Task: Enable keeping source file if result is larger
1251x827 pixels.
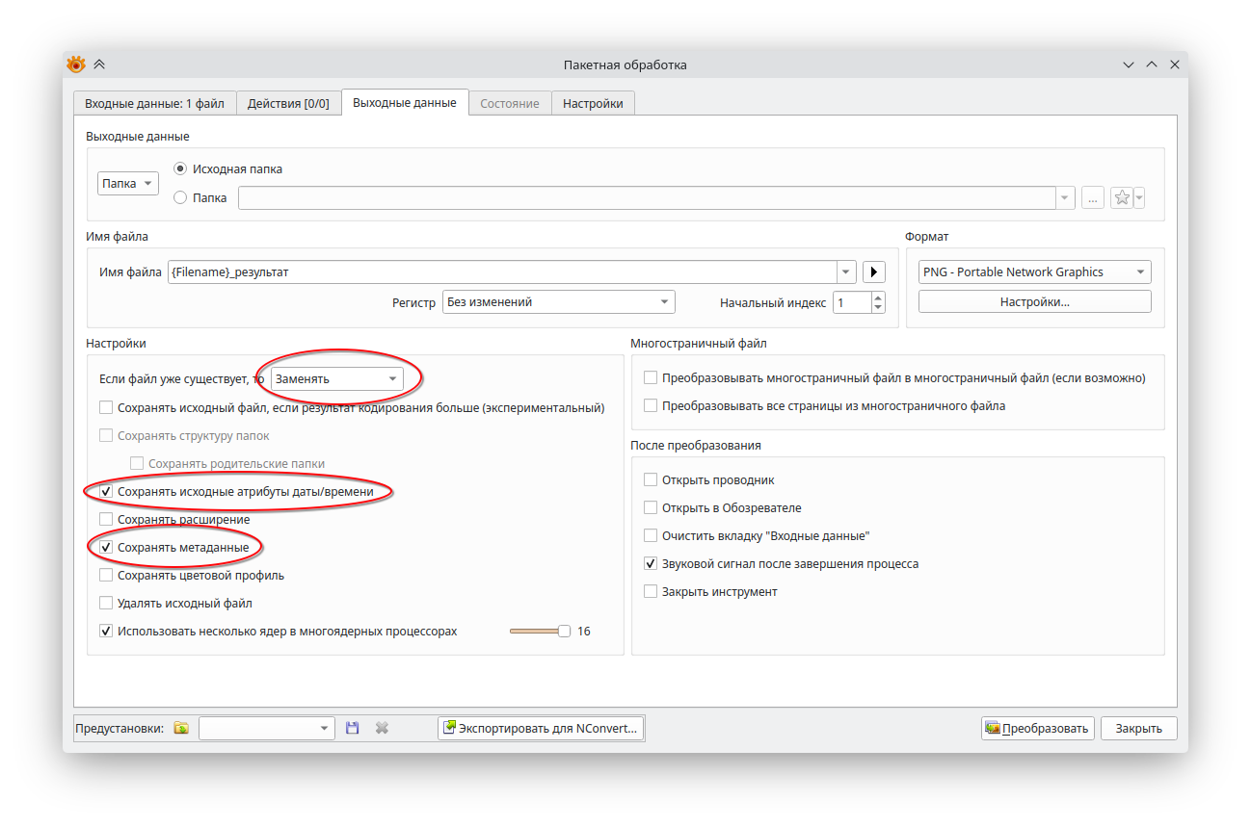Action: click(x=106, y=408)
